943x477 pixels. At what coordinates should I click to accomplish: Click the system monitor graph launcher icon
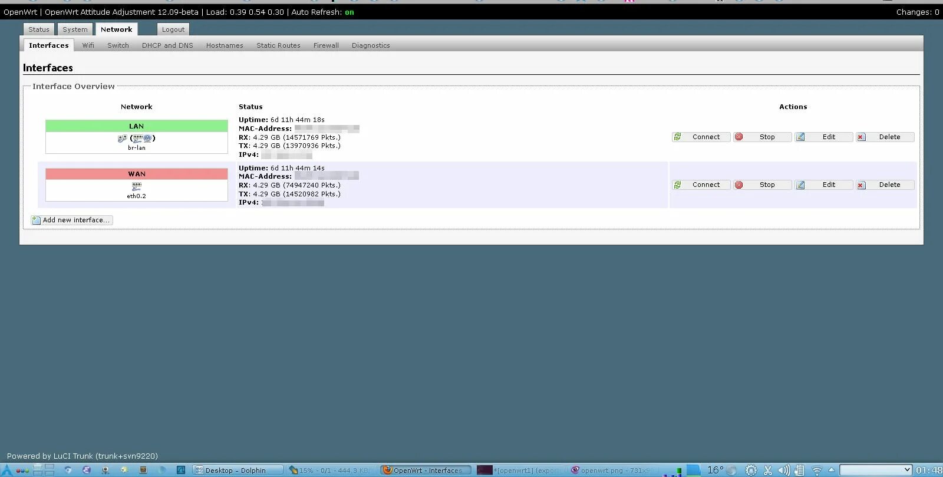point(180,470)
